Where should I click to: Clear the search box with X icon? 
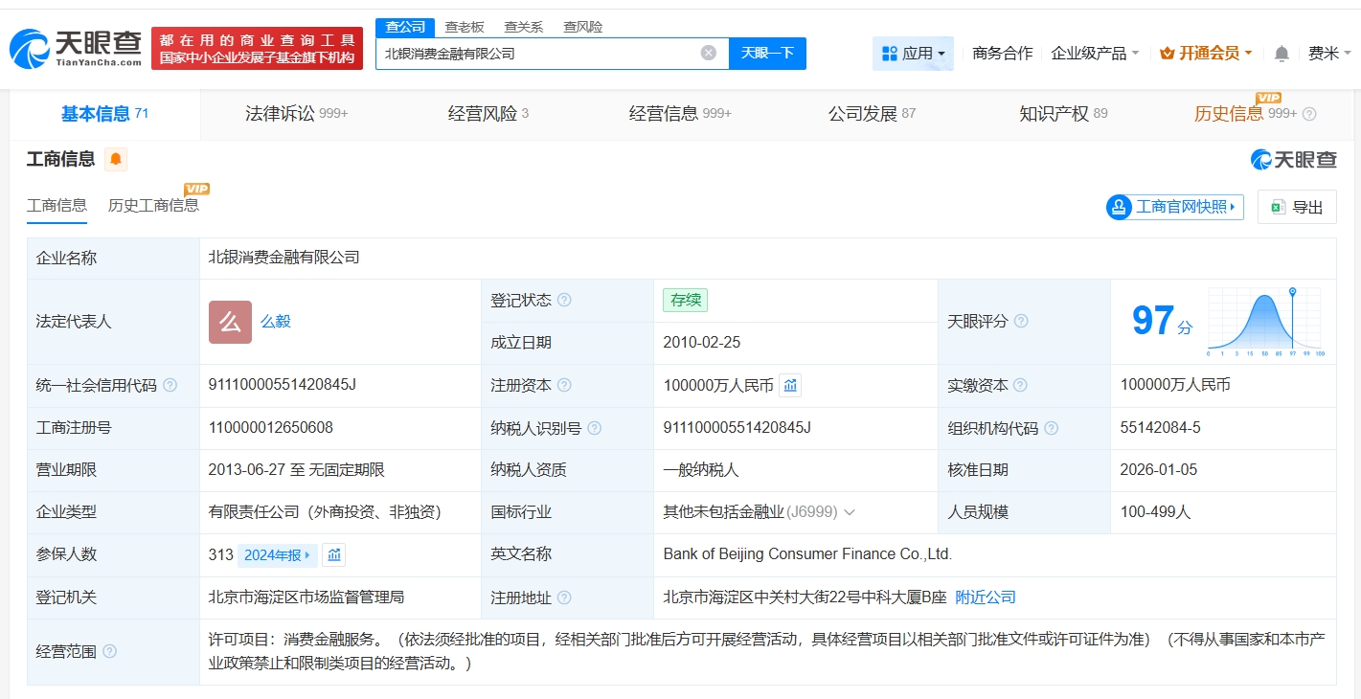point(708,53)
